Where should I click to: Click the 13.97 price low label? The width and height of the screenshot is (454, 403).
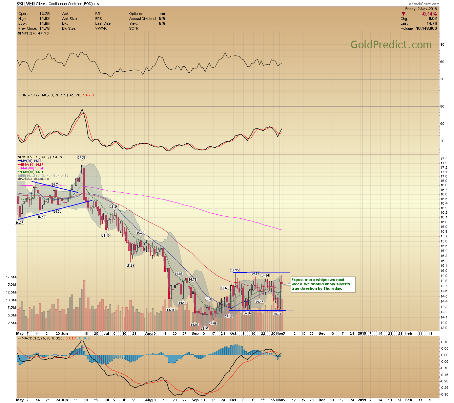pos(205,329)
